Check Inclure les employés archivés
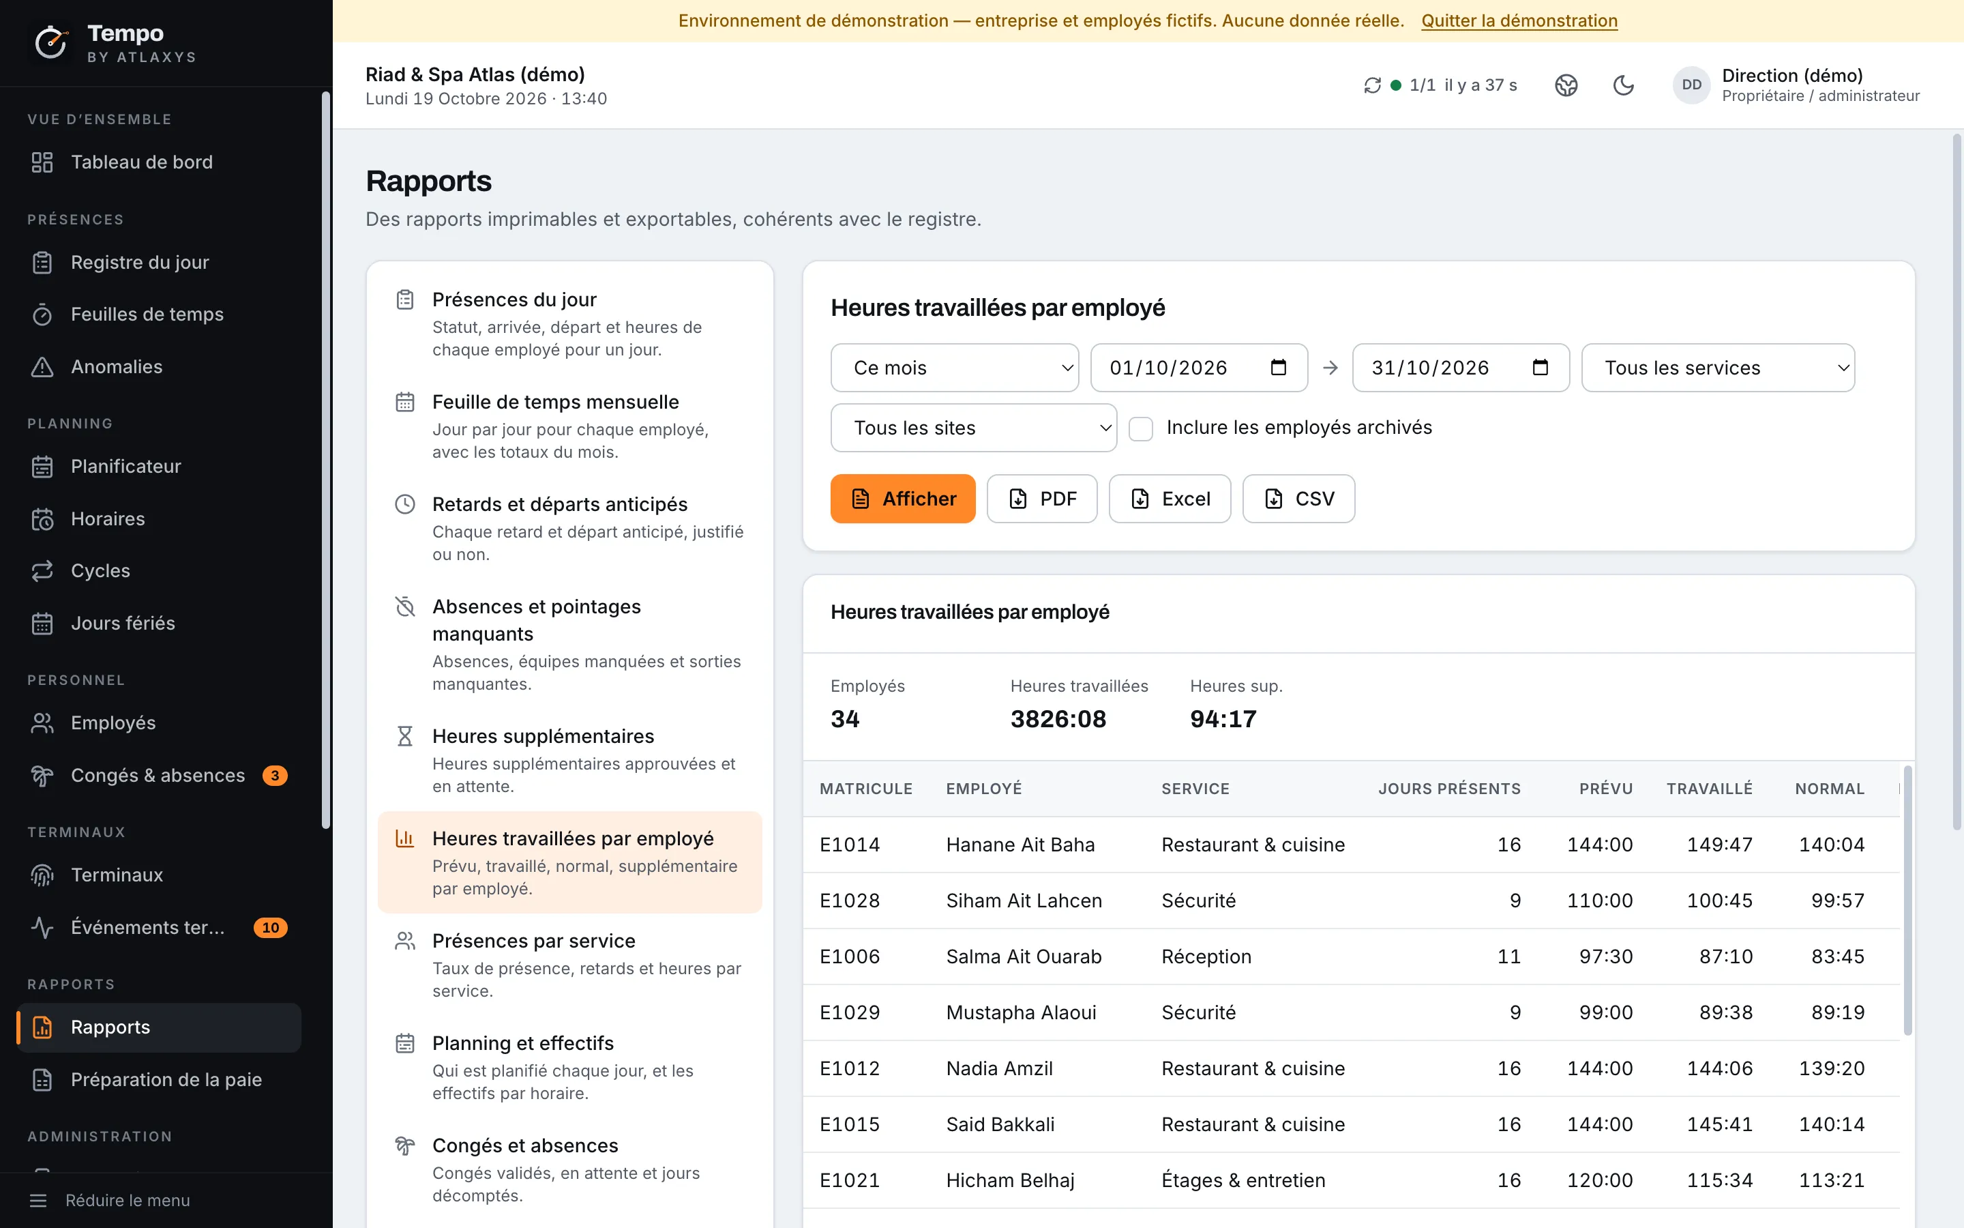This screenshot has height=1228, width=1964. (x=1140, y=428)
